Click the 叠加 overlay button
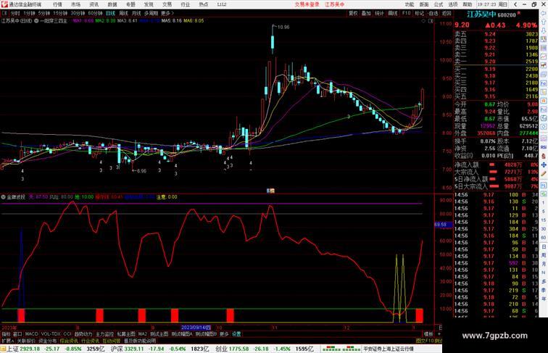 tap(366, 13)
